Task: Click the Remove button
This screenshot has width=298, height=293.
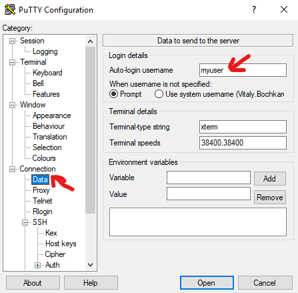Action: (x=270, y=197)
